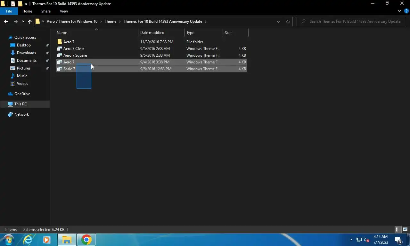Click the pin icon beside Desktop

(47, 45)
